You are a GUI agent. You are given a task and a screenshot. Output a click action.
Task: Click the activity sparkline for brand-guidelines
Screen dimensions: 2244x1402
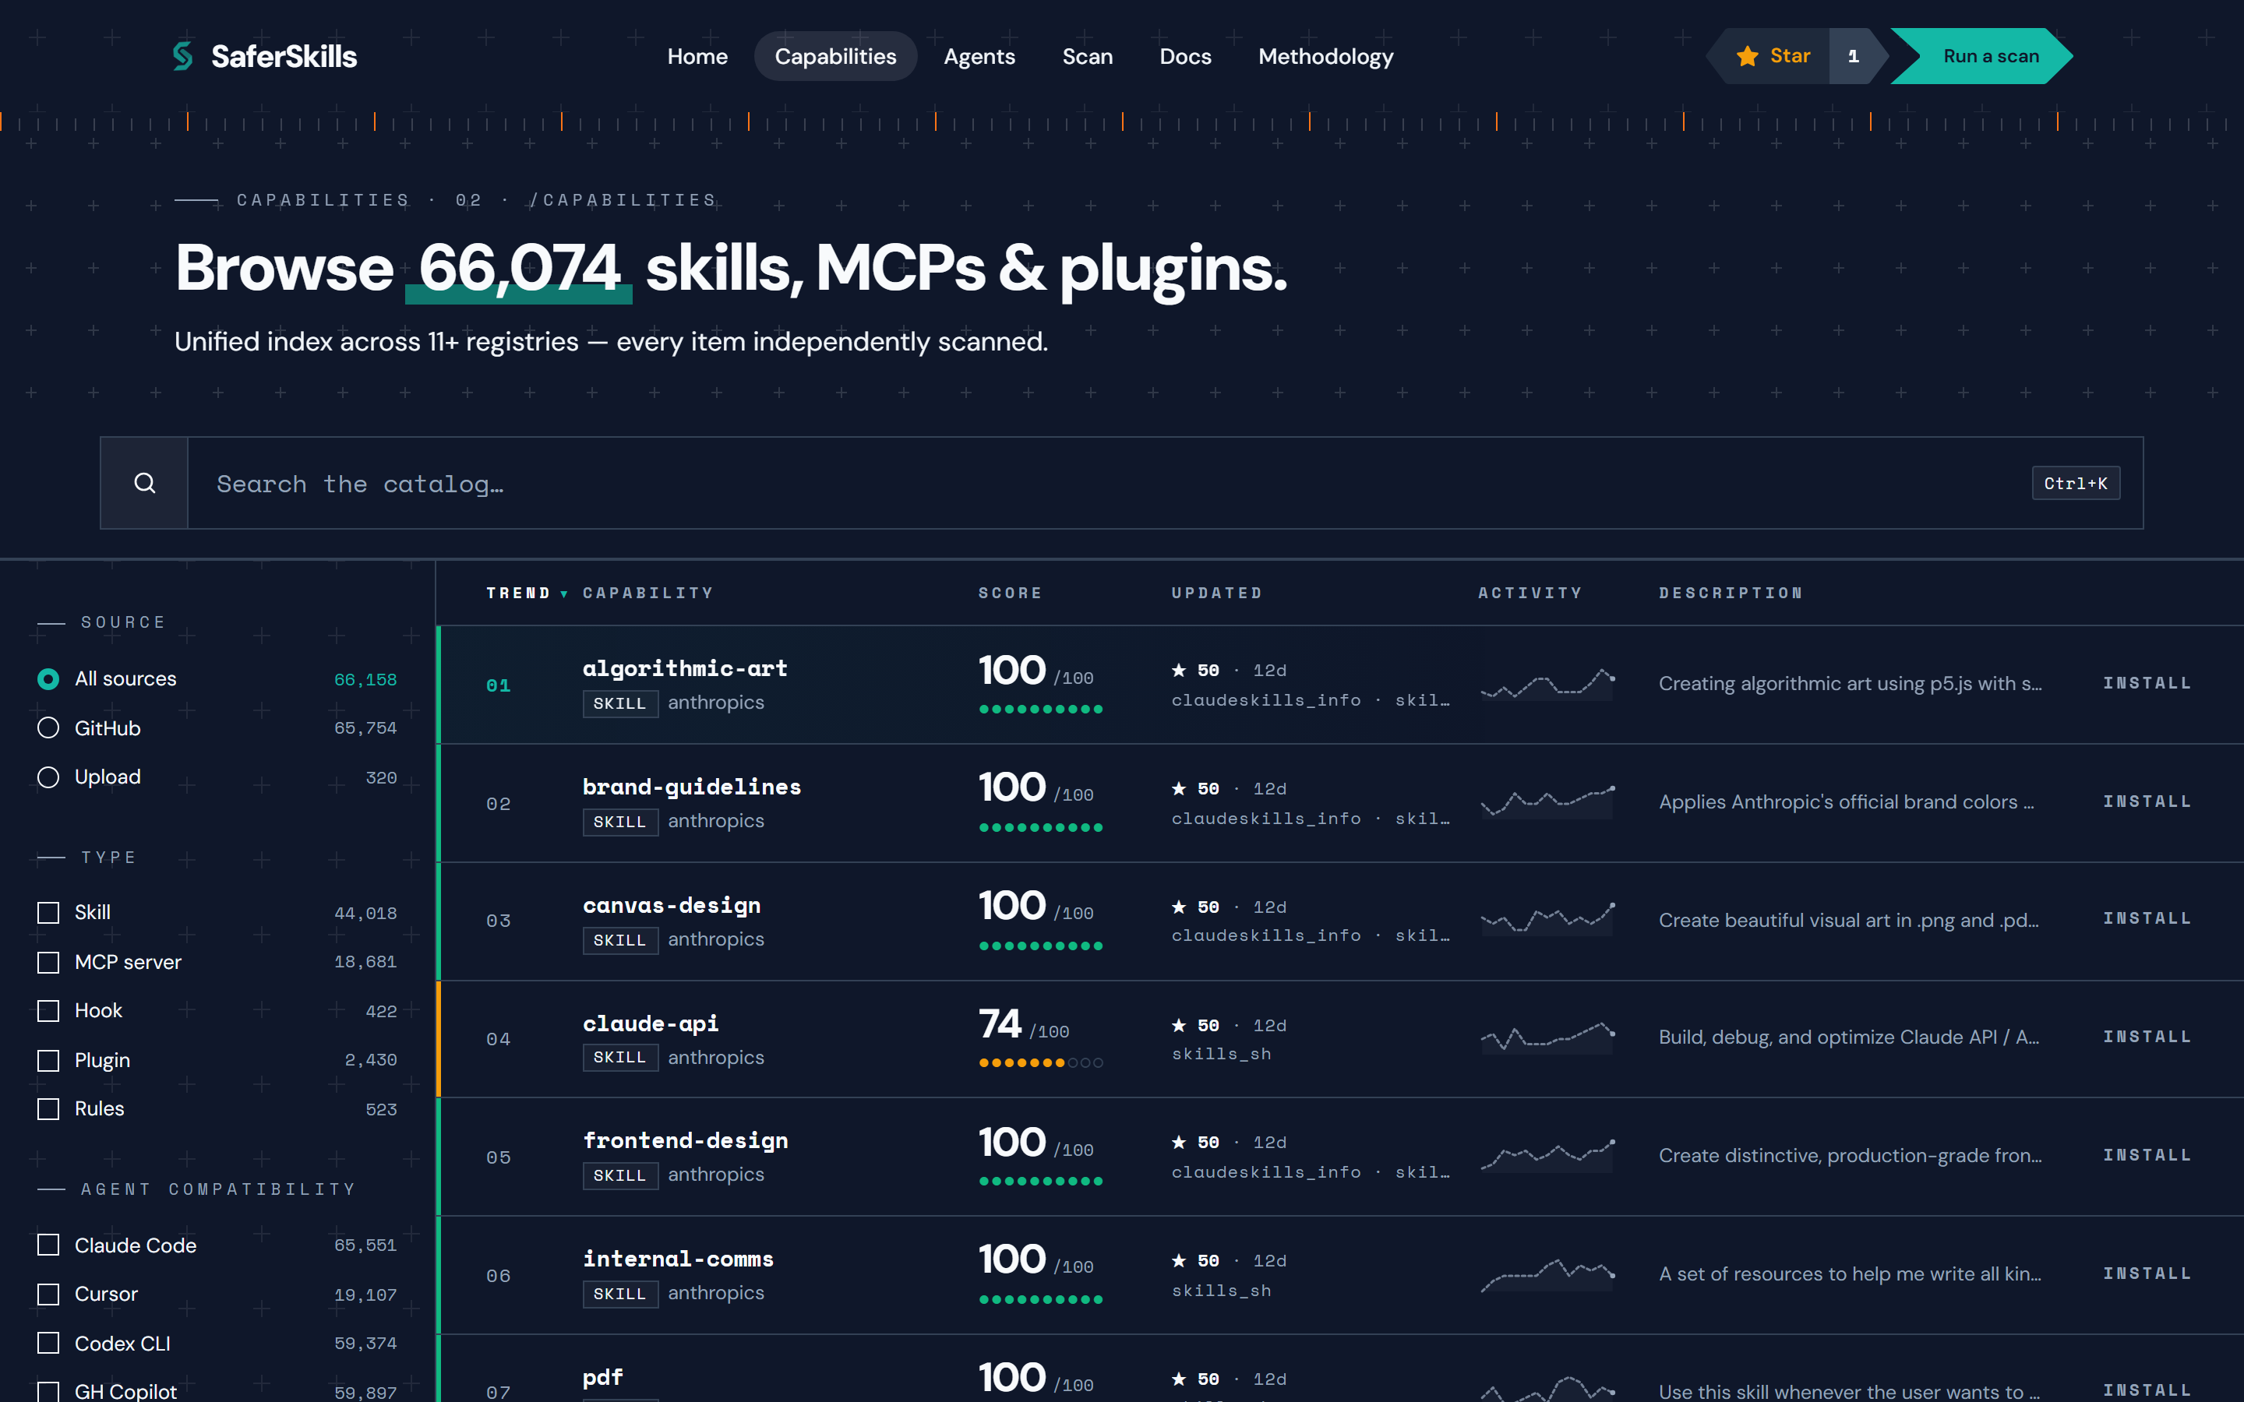(x=1547, y=802)
